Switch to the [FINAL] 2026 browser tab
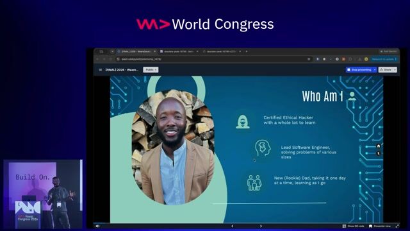This screenshot has height=231, width=410. click(136, 51)
